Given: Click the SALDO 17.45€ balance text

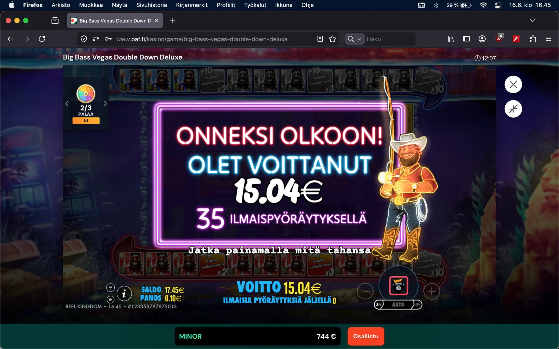Looking at the screenshot, I should click(162, 290).
